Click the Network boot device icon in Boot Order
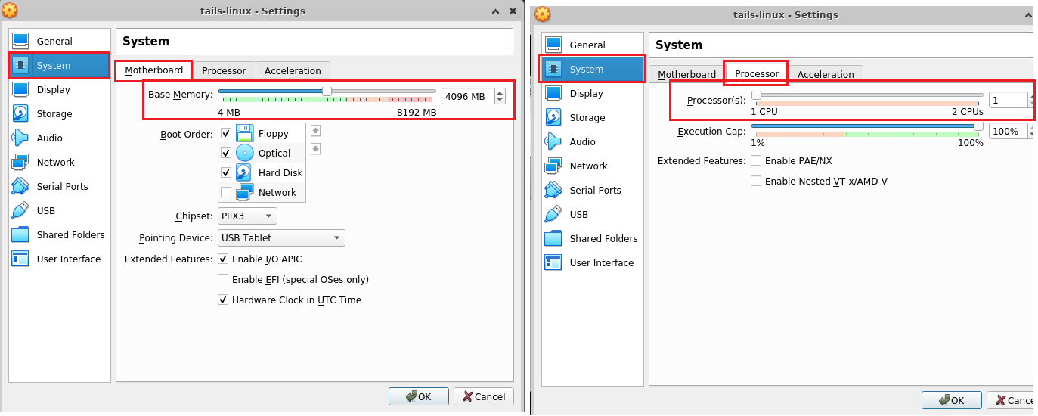Screen dimensions: 1038x416 coord(245,192)
